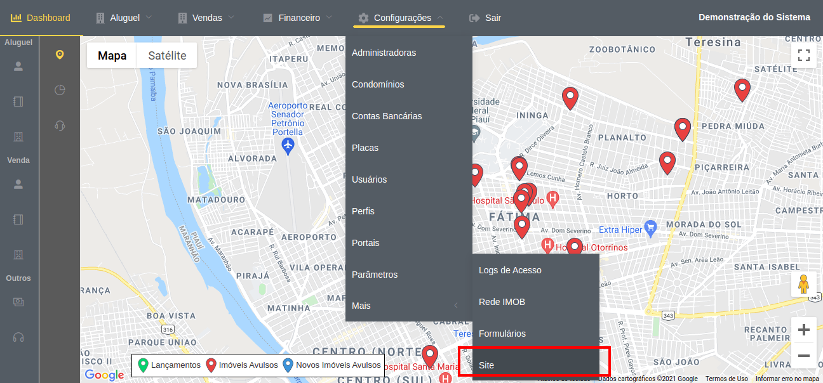
Task: Zoom in on the map
Action: click(x=804, y=330)
